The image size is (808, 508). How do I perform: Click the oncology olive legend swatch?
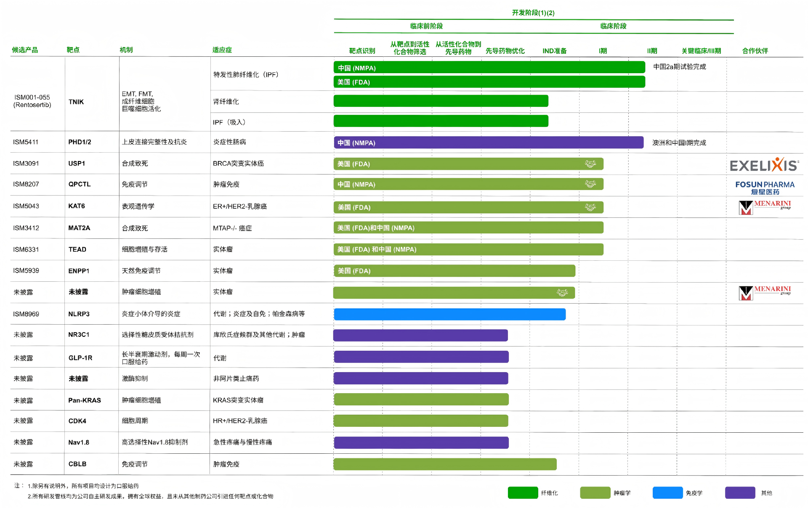coord(595,492)
